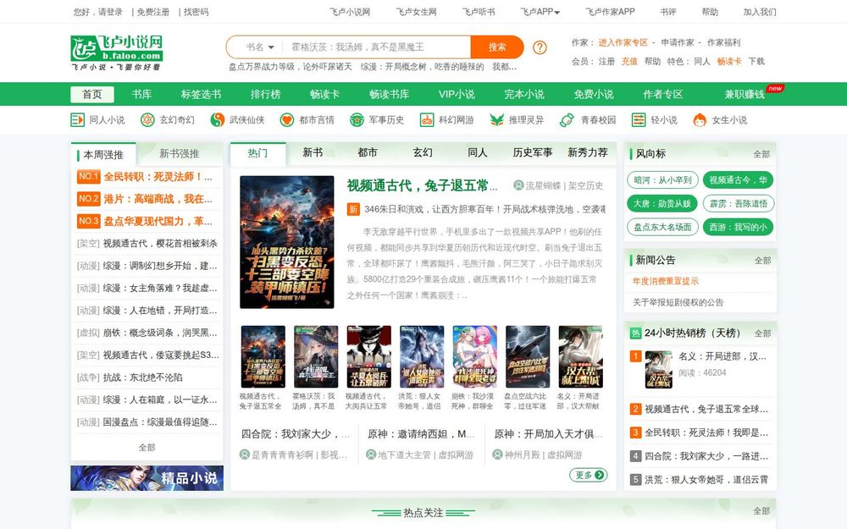Open the 新秀力荐 tab

588,152
